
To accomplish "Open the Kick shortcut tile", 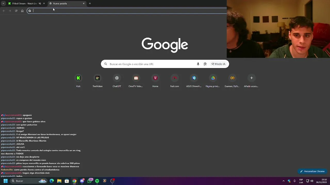I will click(x=78, y=81).
